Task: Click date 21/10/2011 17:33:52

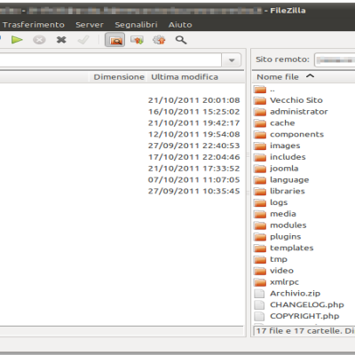Action: [x=194, y=169]
